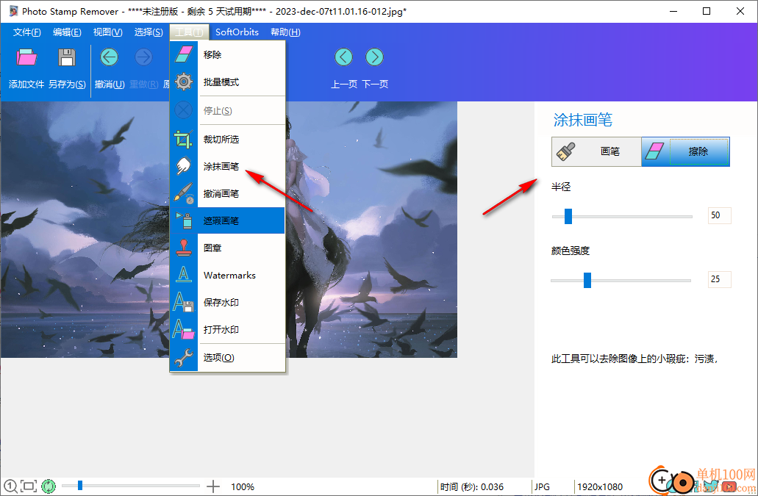Click the 1920x1080 resolution text
This screenshot has height=496, width=758.
pos(600,487)
